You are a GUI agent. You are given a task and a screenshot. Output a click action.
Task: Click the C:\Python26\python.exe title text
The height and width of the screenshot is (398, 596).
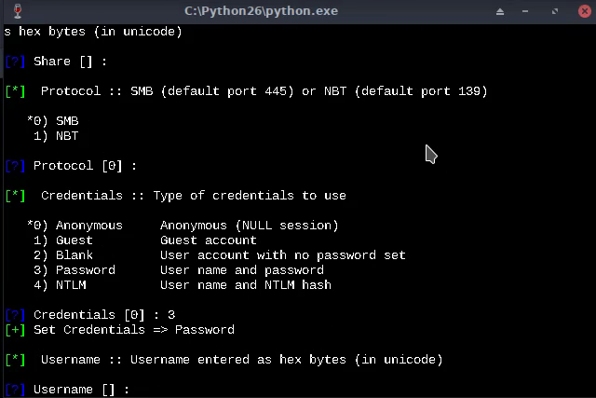point(261,10)
